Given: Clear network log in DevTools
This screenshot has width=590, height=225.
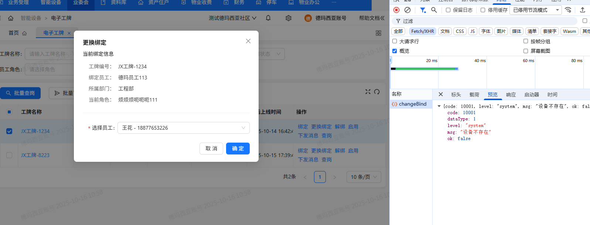Looking at the screenshot, I should click(407, 10).
